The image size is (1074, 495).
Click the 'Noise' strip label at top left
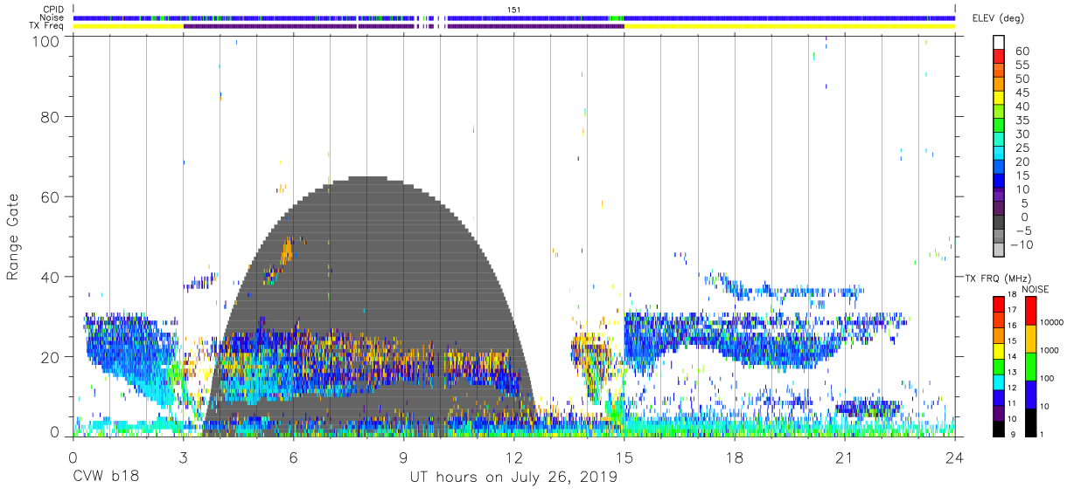click(52, 17)
